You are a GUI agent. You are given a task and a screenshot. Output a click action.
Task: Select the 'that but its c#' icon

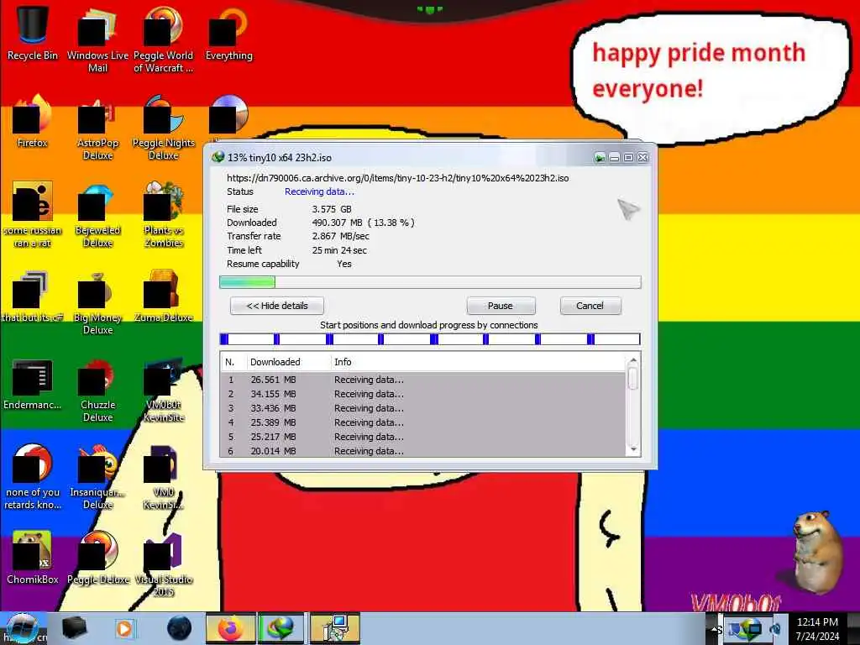(x=33, y=296)
